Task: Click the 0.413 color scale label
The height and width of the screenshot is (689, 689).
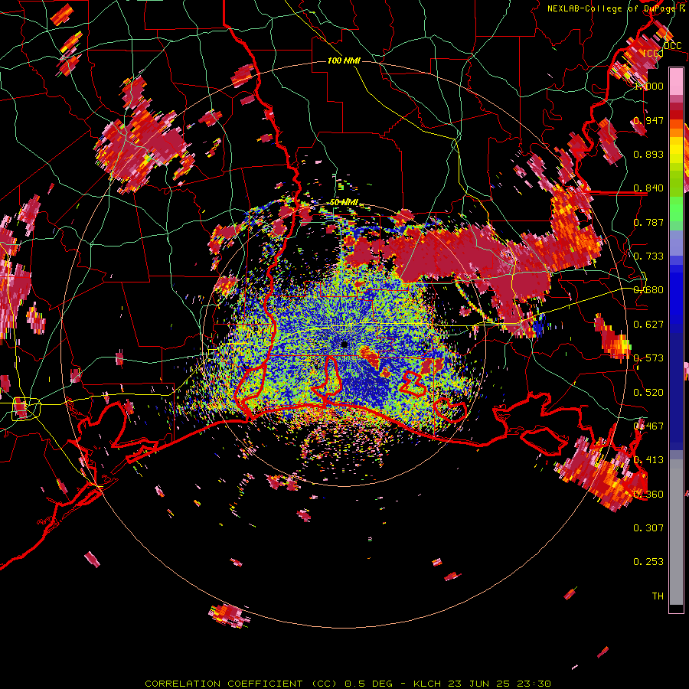Action: [x=648, y=460]
